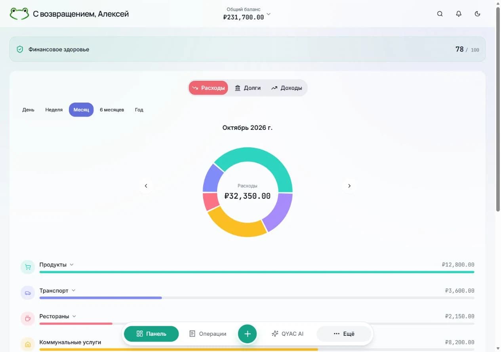Open the Ещё menu

pyautogui.click(x=344, y=334)
